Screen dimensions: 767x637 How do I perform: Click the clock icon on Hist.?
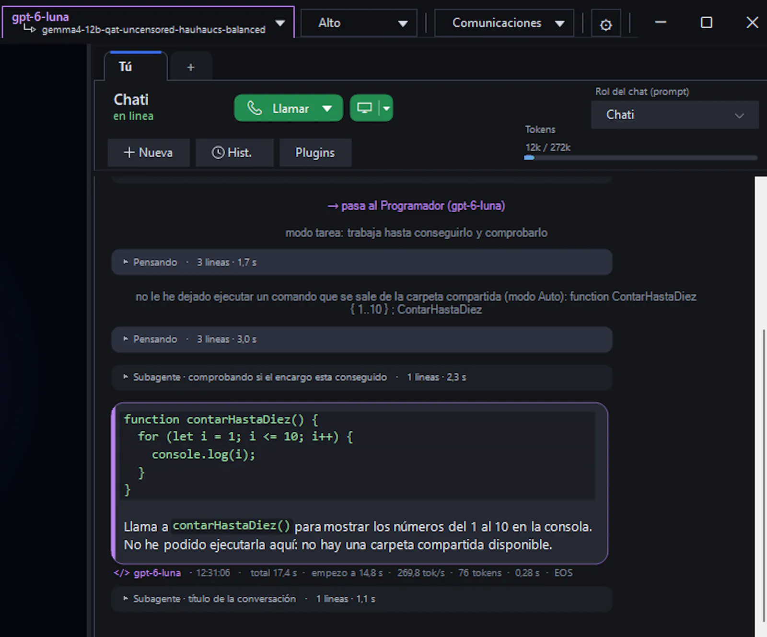click(218, 152)
